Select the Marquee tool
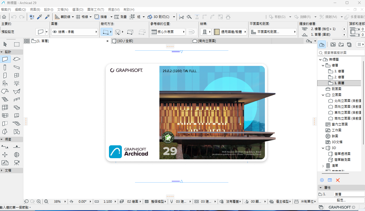Image resolution: width=365 pixels, height=211 pixels. click(x=17, y=44)
